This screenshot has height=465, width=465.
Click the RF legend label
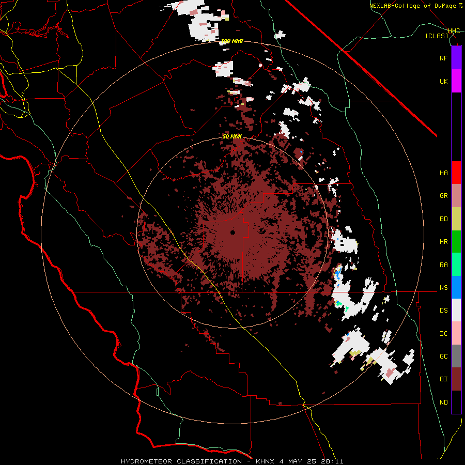click(443, 58)
